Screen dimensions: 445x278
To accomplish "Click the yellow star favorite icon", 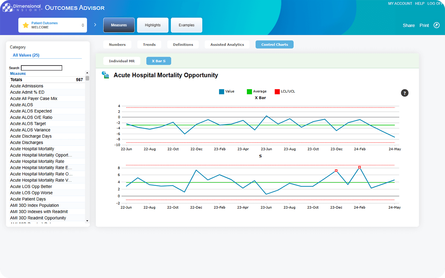I will [26, 25].
